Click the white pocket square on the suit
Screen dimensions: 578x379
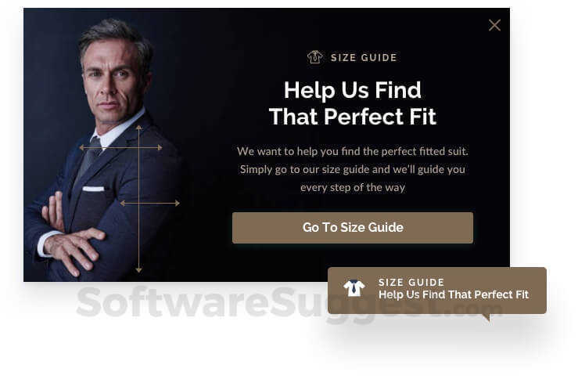point(93,189)
